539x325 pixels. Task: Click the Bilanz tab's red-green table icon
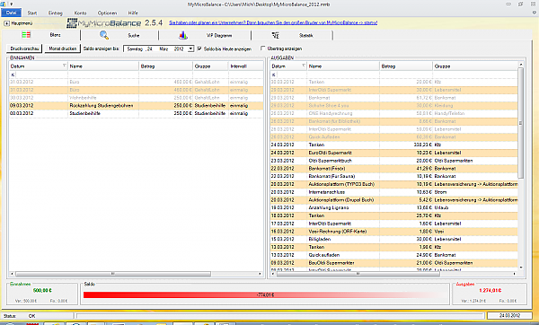(x=26, y=35)
